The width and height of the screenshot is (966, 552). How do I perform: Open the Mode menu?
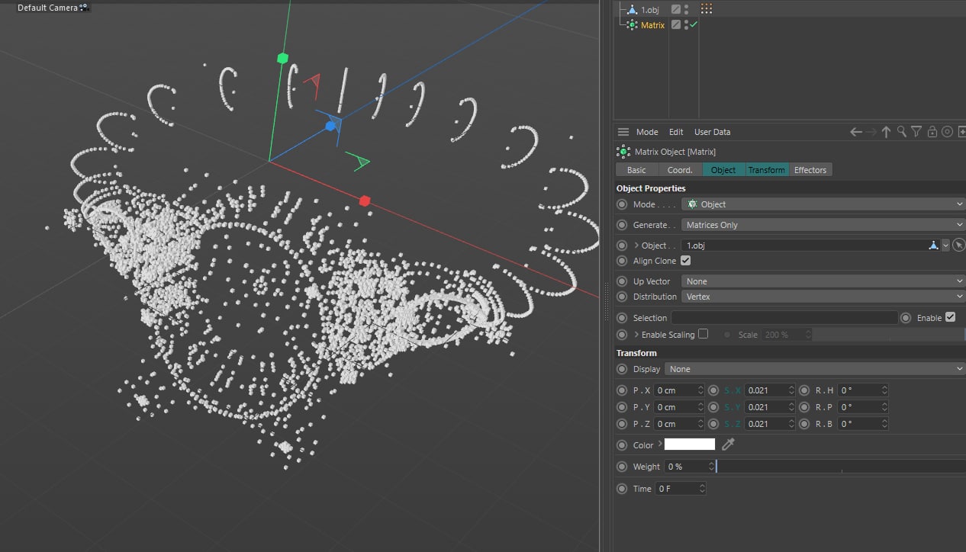click(647, 132)
